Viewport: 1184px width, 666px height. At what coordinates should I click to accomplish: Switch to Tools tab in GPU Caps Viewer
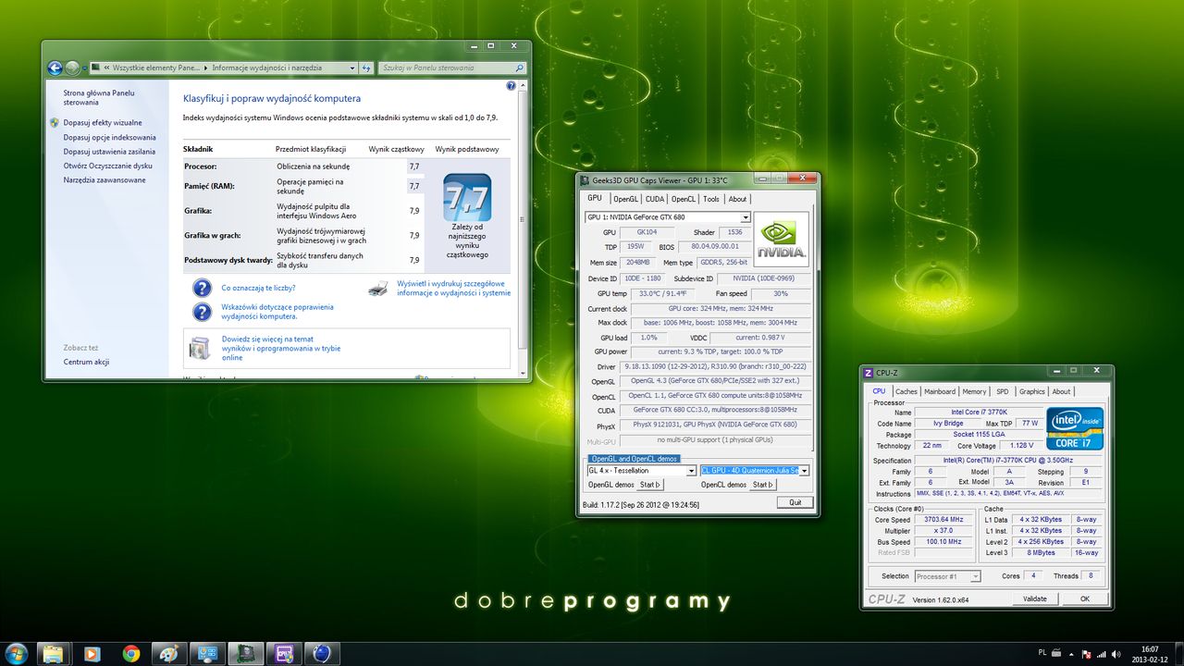coord(711,199)
